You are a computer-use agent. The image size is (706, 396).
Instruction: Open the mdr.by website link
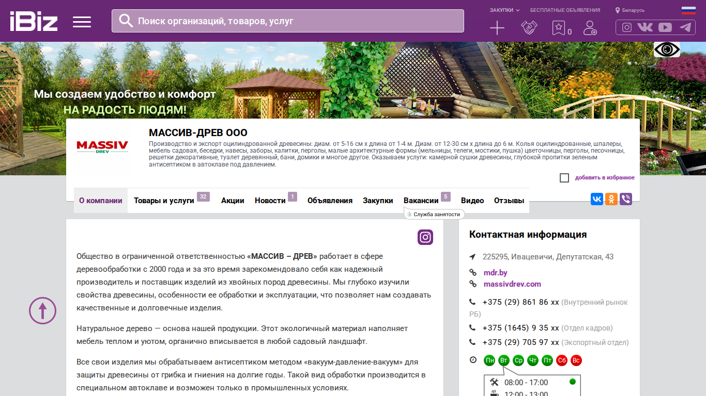coord(495,273)
